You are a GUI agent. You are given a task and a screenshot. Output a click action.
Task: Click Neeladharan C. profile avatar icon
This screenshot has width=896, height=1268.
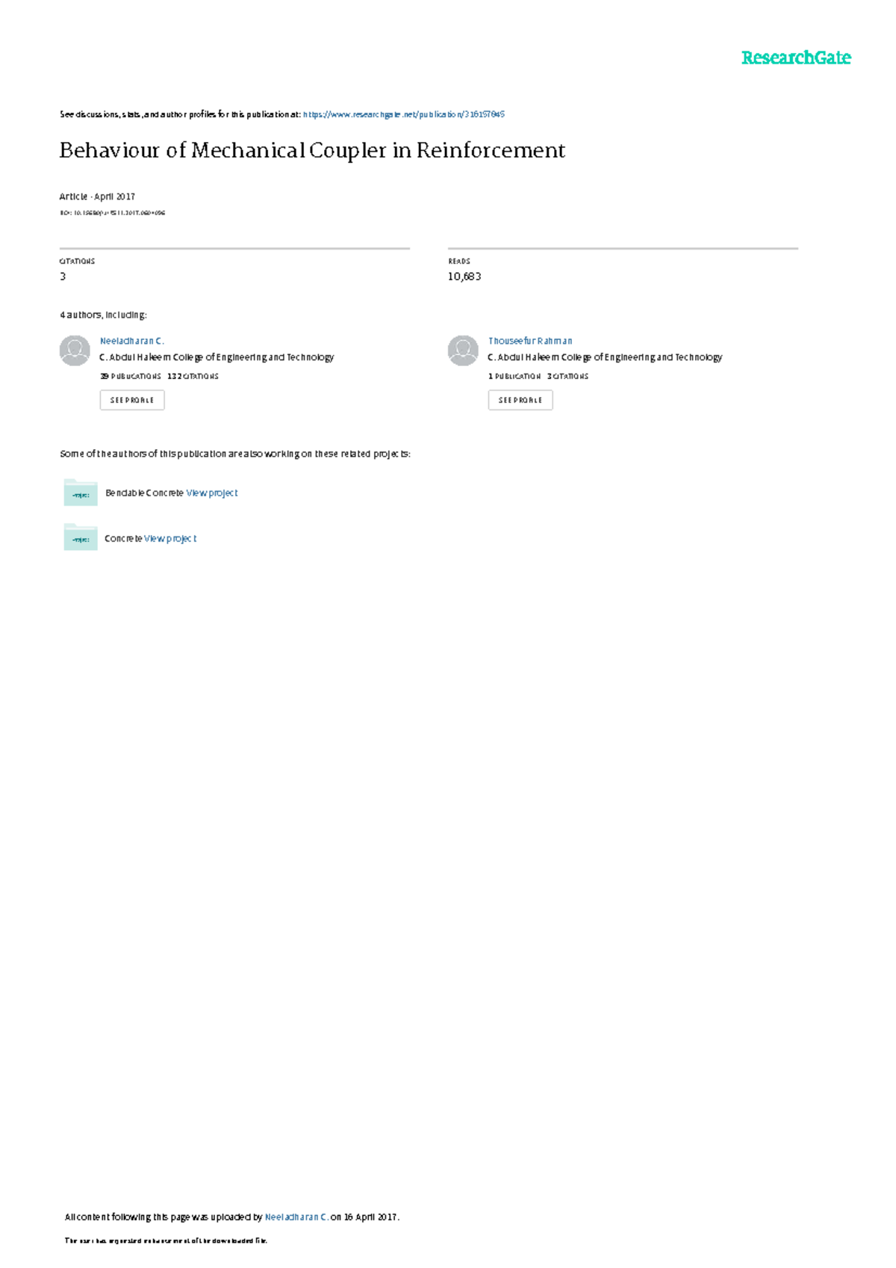click(x=75, y=350)
